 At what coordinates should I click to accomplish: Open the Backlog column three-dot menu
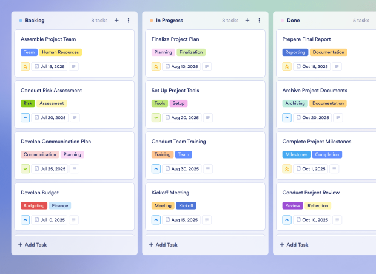129,21
